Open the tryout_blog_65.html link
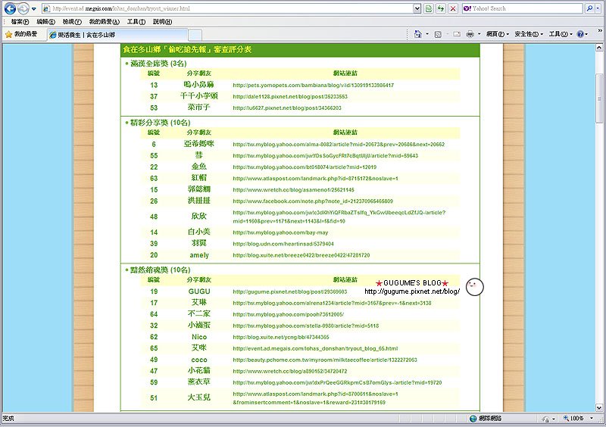Viewport: 606px width, 427px height. (315, 348)
